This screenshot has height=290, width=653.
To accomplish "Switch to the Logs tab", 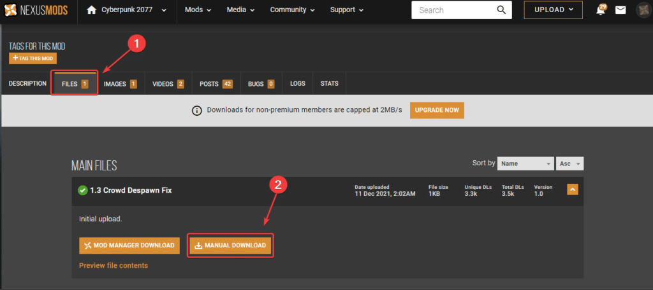I will point(298,83).
